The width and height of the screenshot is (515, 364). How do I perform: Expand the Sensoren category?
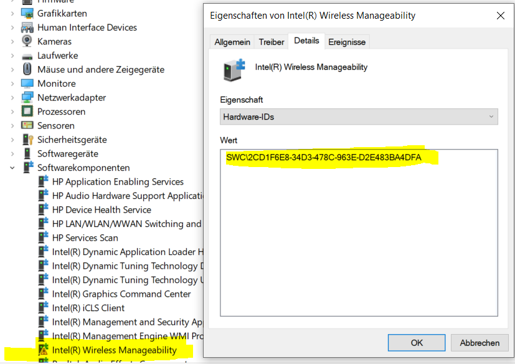point(12,125)
